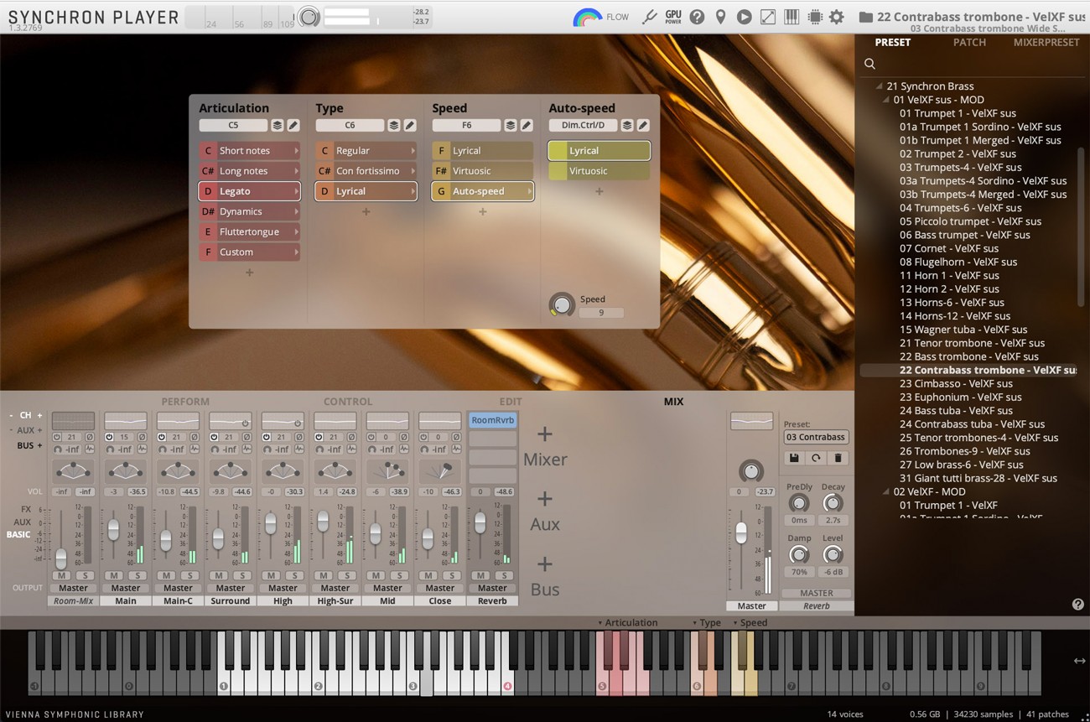Select the Legato articulation row
The width and height of the screenshot is (1090, 722).
(249, 191)
